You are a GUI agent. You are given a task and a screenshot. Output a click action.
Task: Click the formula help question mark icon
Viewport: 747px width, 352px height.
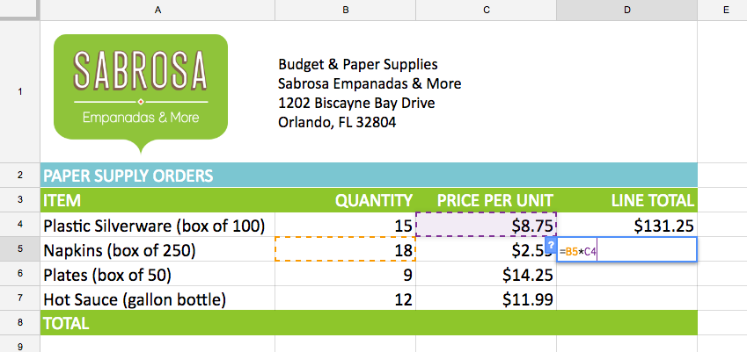[x=550, y=245]
